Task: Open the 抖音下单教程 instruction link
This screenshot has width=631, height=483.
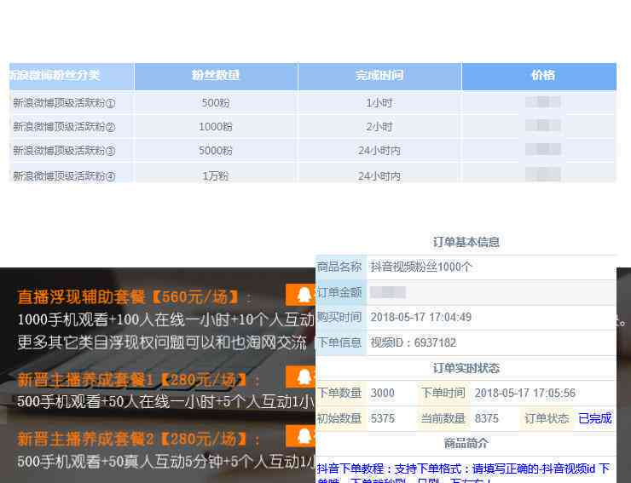Action: pyautogui.click(x=465, y=474)
